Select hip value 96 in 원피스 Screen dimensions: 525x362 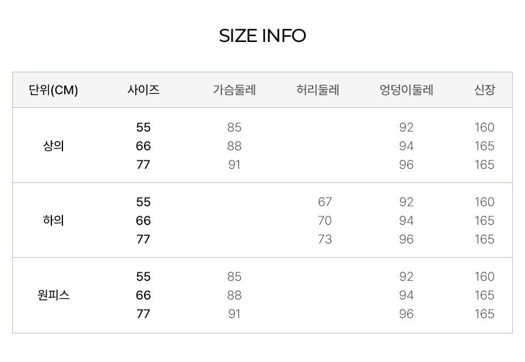click(406, 314)
